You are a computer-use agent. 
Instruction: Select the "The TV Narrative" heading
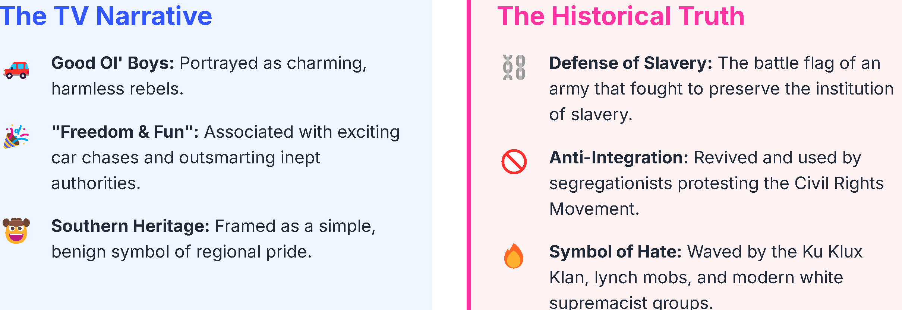106,16
